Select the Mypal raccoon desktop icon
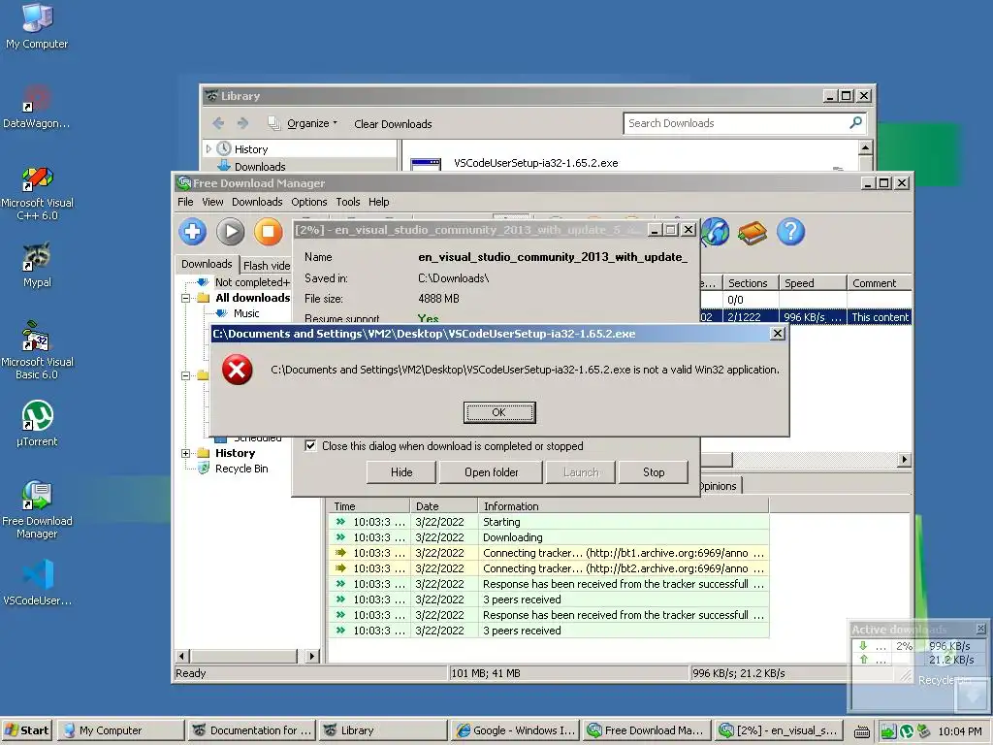The width and height of the screenshot is (993, 745). point(37,266)
